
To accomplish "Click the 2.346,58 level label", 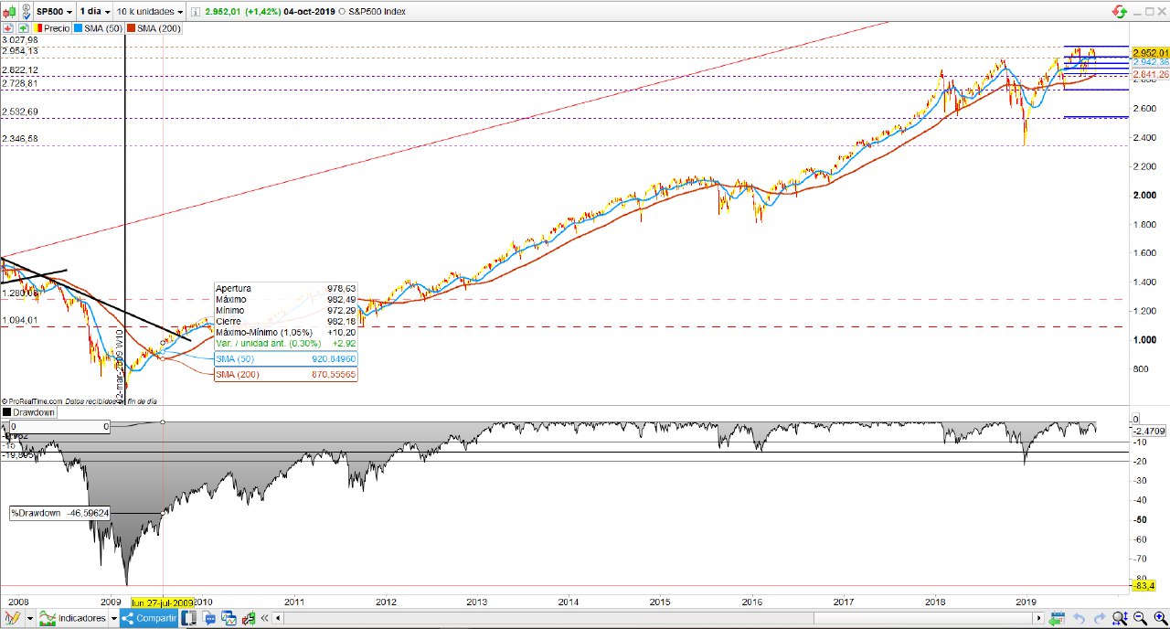I will click(19, 138).
